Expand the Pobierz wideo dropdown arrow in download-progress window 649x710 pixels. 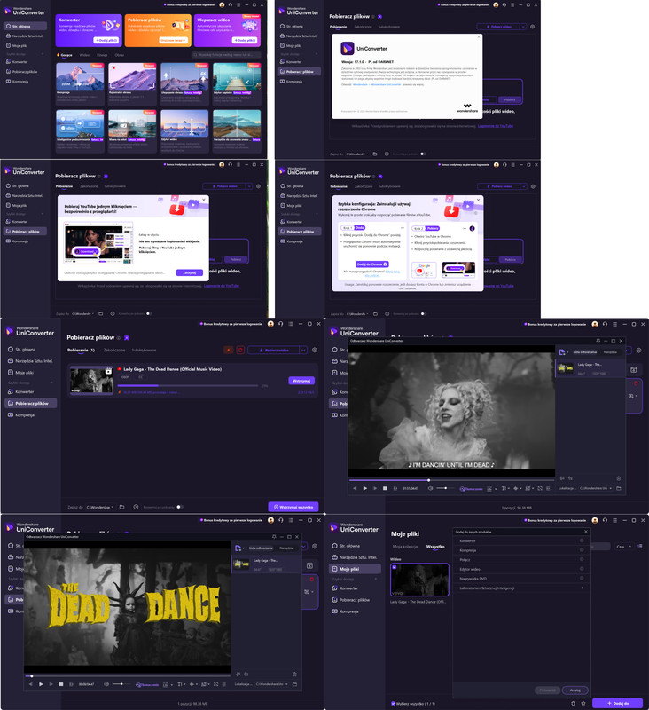pos(303,350)
